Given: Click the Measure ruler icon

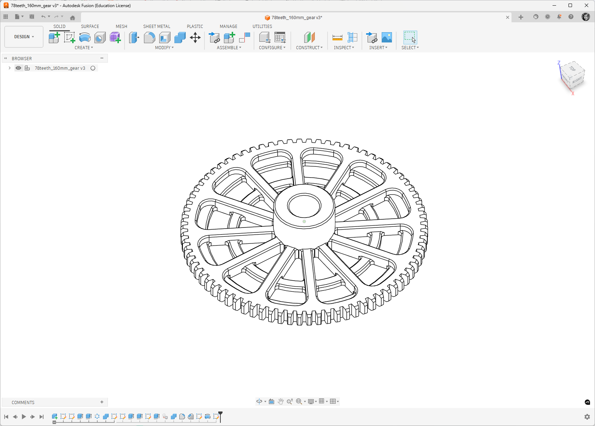Looking at the screenshot, I should [337, 38].
